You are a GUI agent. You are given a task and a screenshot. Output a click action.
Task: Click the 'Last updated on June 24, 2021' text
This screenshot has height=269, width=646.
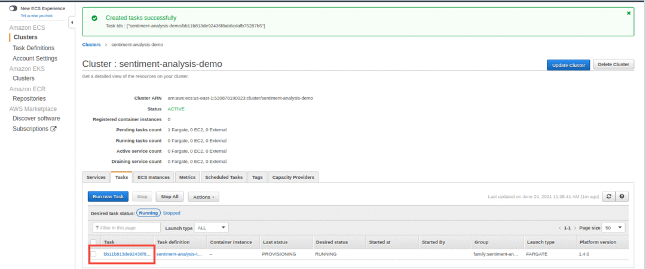click(x=543, y=197)
